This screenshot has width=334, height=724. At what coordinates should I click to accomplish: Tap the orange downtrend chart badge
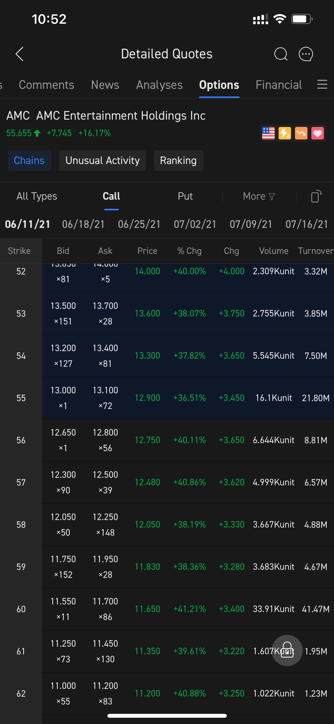(x=301, y=133)
